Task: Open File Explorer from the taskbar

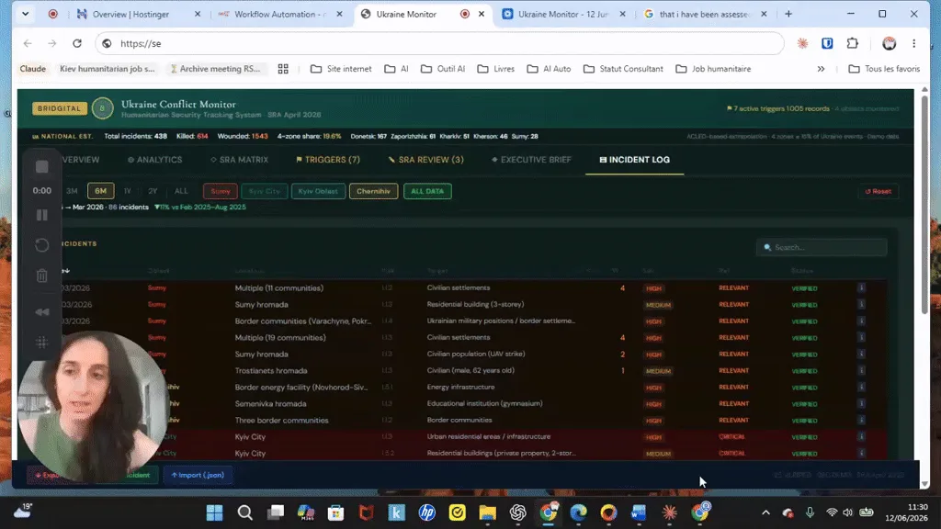Action: pyautogui.click(x=487, y=512)
